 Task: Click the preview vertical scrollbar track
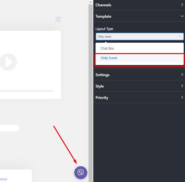(91, 93)
